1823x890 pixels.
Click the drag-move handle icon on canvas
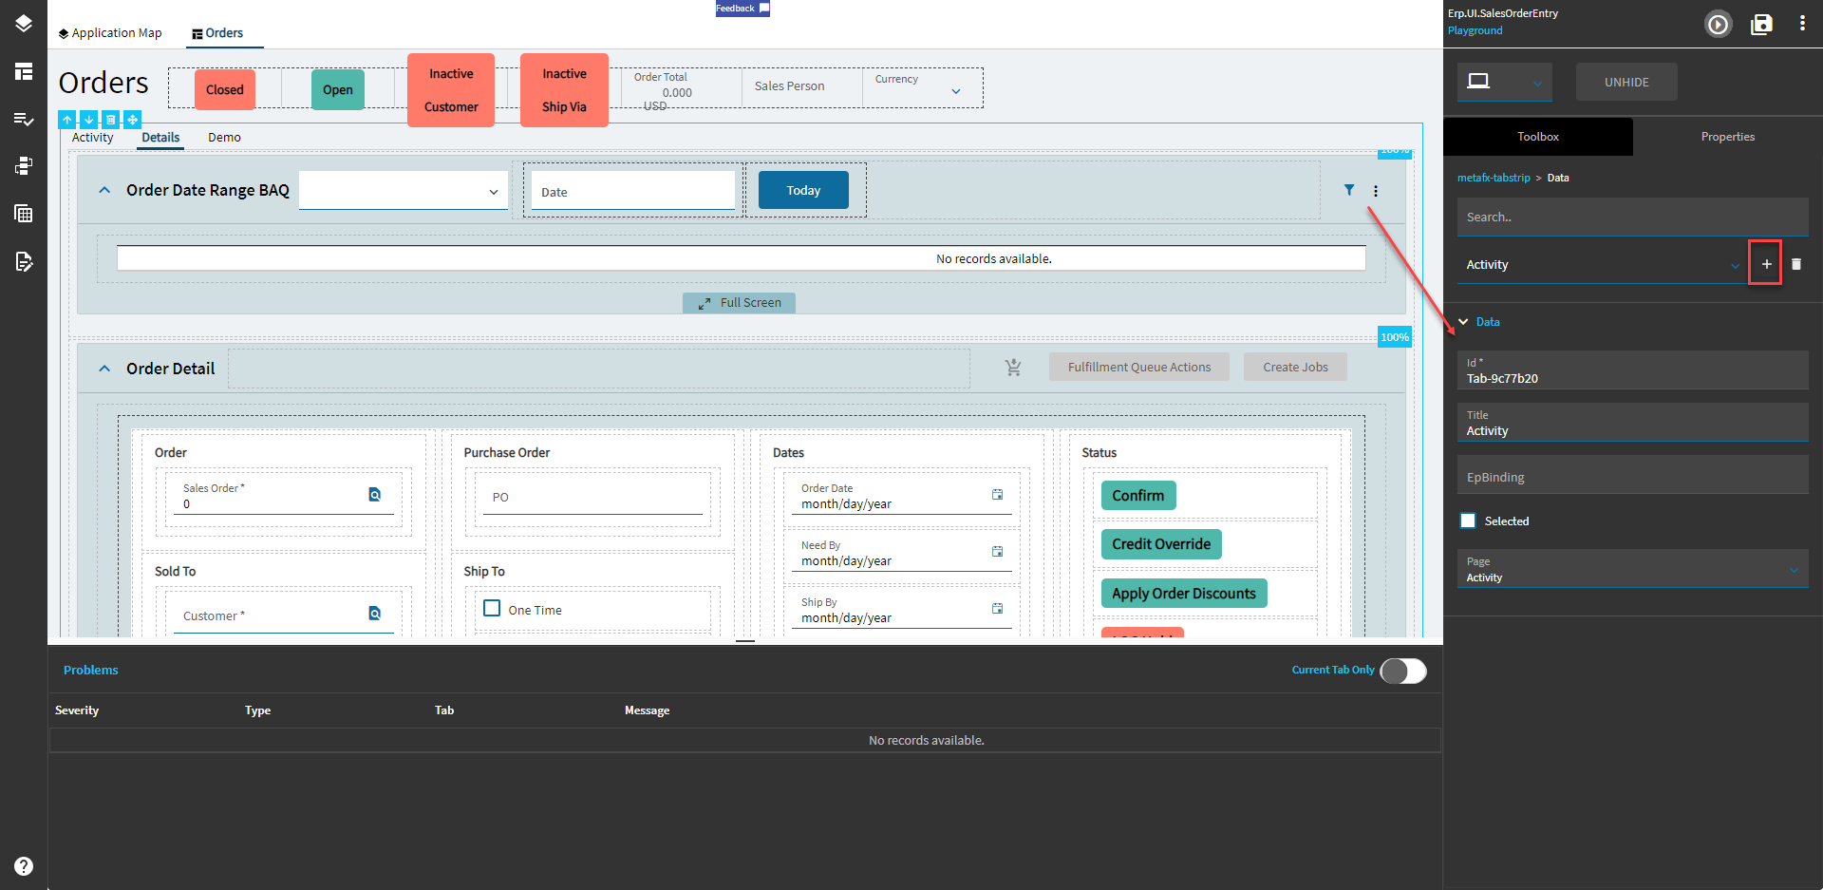(132, 120)
